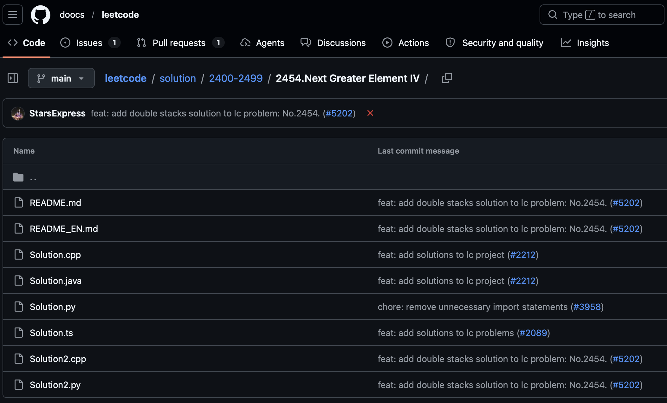Open the Solution.ts file
Viewport: 667px width, 403px height.
pyautogui.click(x=51, y=333)
